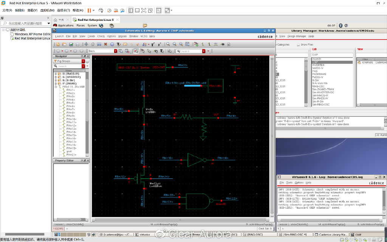This screenshot has width=387, height=242.
Task: Click the Bluetooth icon in the GNOME panel
Action: tap(340, 25)
